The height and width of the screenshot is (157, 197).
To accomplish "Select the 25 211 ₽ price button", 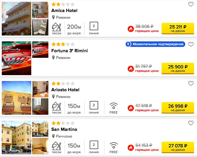I will [178, 28].
